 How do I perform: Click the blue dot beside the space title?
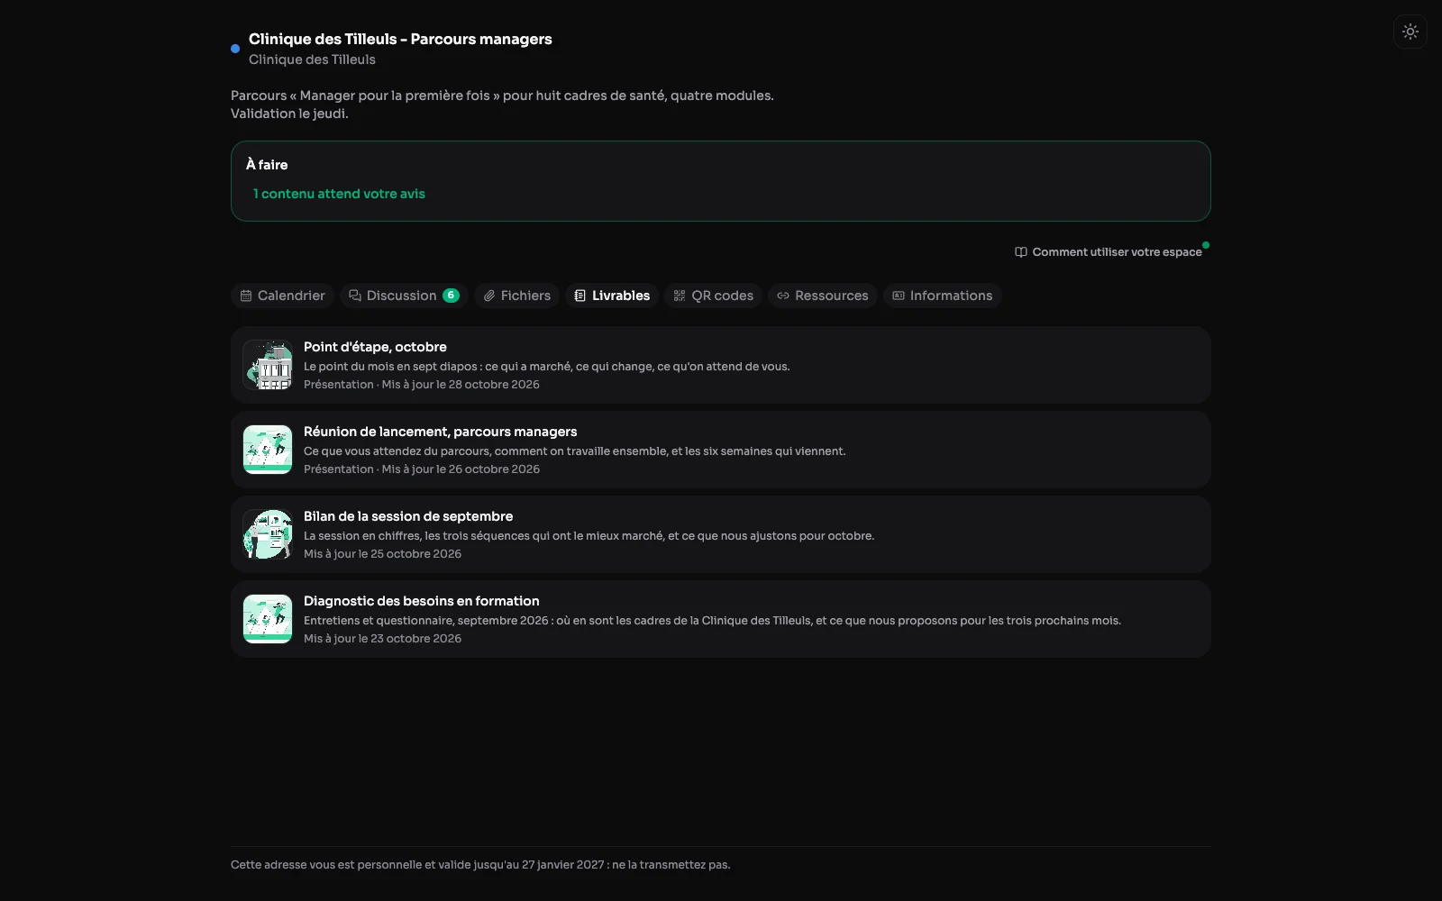pyautogui.click(x=235, y=49)
